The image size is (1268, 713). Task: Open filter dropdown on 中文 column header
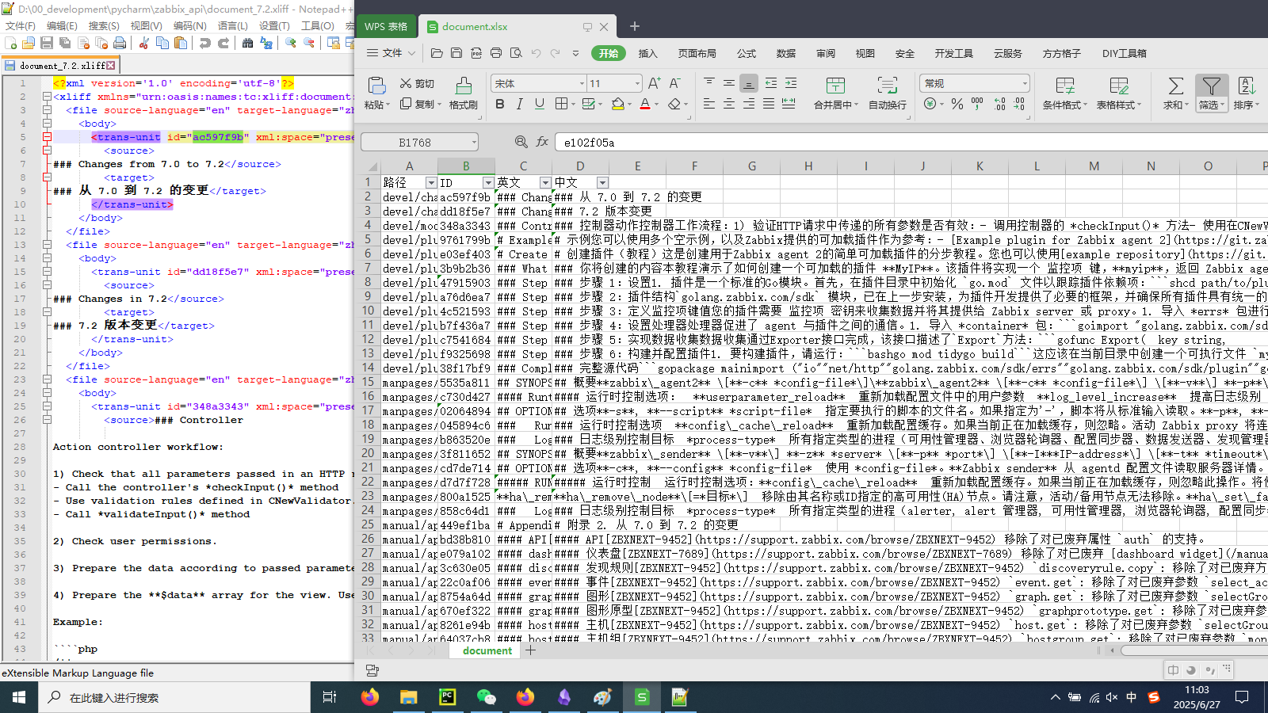[602, 182]
